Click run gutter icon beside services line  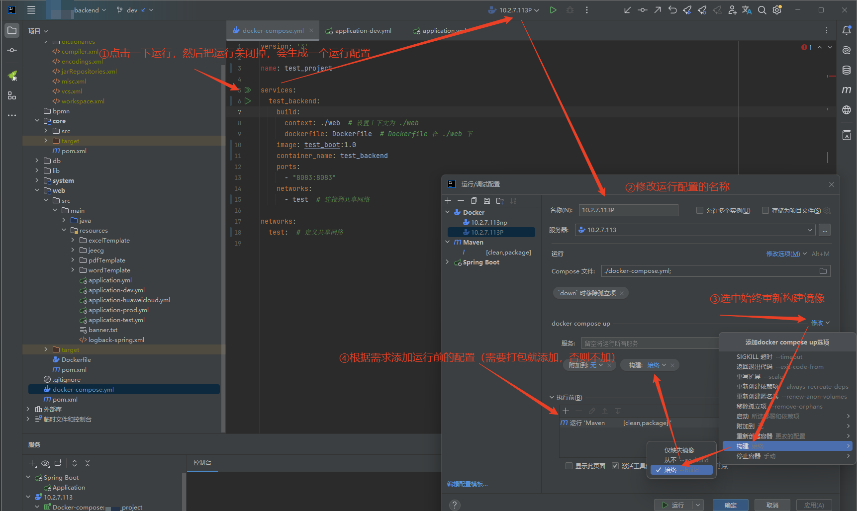[248, 90]
